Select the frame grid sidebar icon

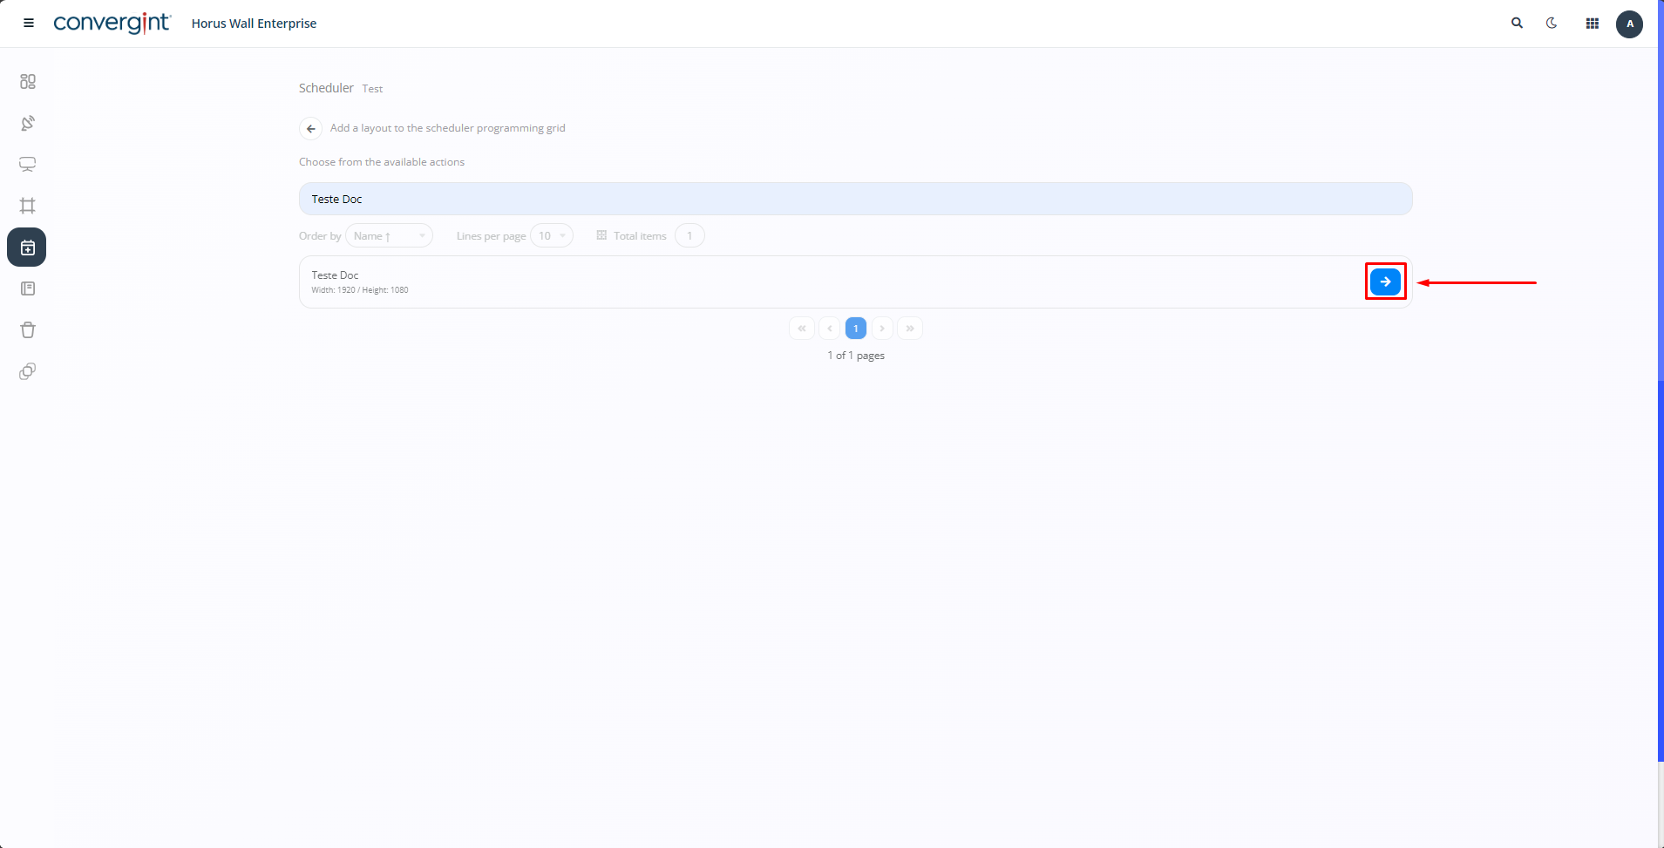tap(28, 206)
